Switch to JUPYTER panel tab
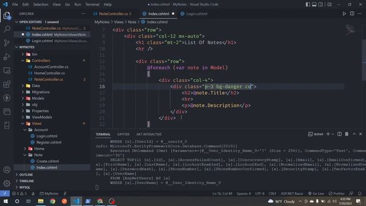The width and height of the screenshot is (366, 206). click(x=124, y=134)
